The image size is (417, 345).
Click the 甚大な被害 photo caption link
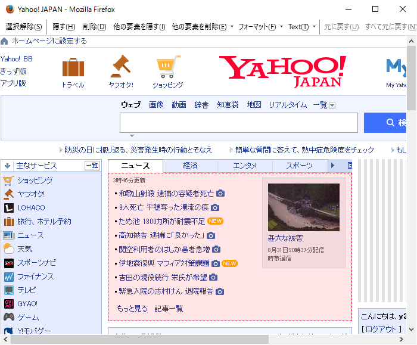[285, 238]
